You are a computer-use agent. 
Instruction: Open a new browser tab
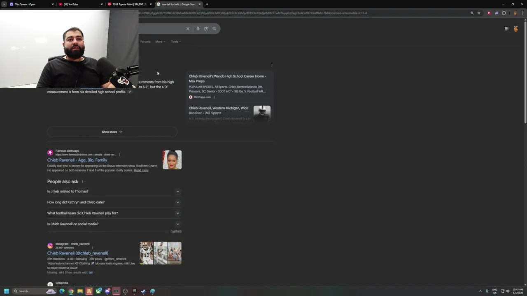click(x=207, y=4)
